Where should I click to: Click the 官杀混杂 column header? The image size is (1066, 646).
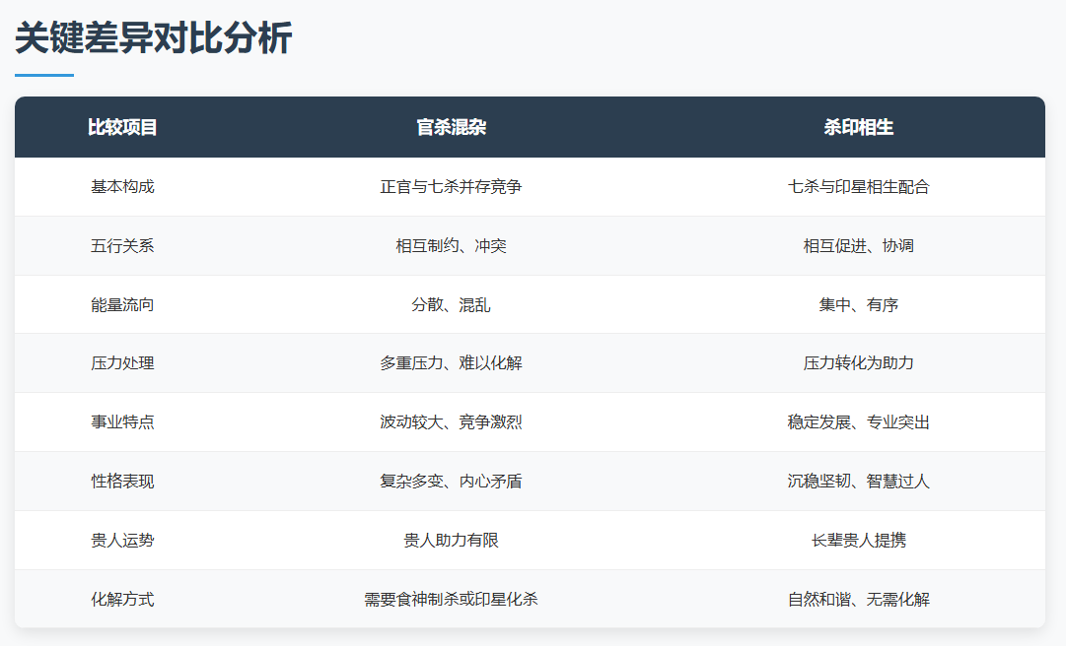[451, 128]
